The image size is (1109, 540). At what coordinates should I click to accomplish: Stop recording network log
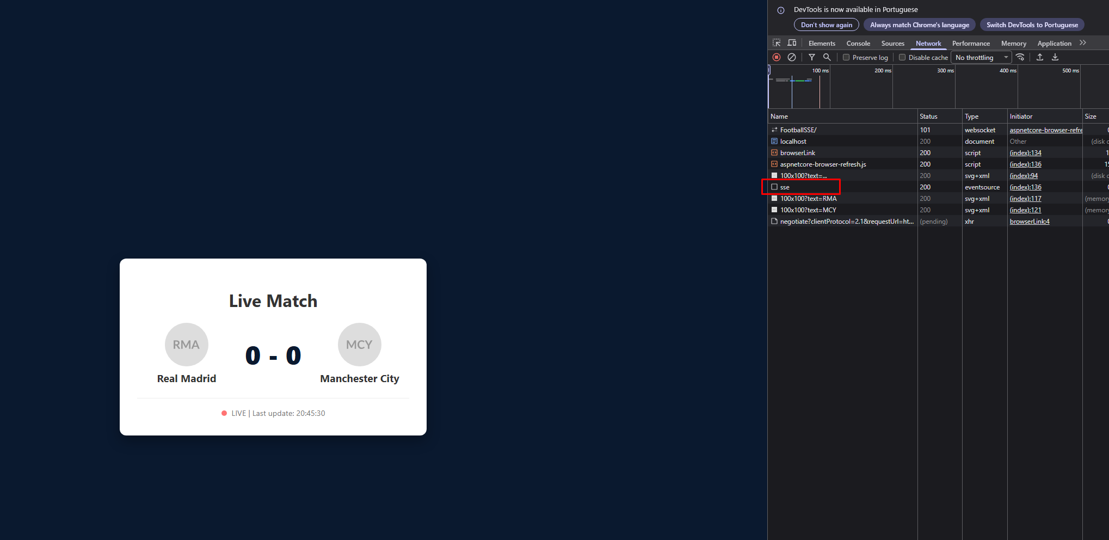(x=777, y=57)
